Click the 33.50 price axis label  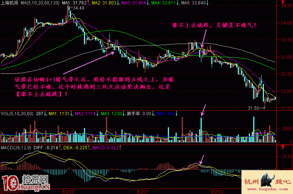(x=286, y=40)
